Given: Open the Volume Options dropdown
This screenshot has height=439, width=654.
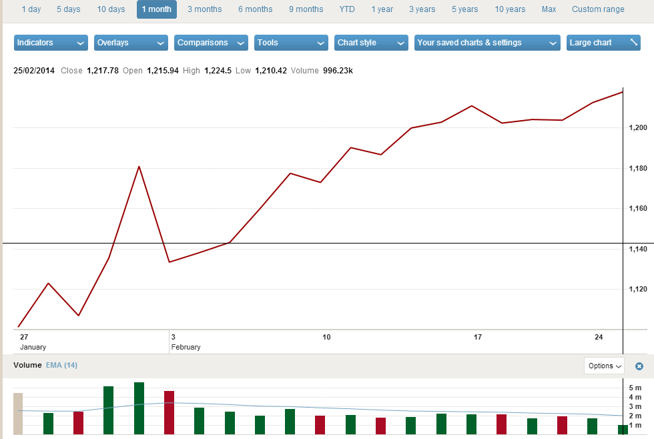Looking at the screenshot, I should pyautogui.click(x=604, y=366).
